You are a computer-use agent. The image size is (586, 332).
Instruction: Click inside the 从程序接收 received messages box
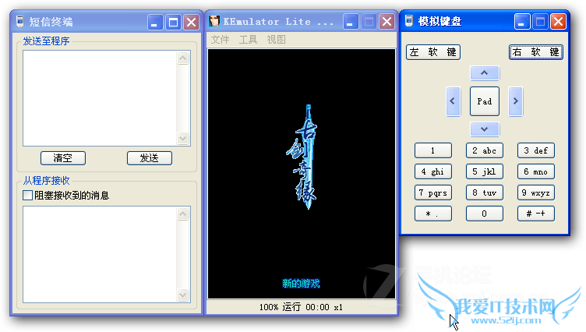(x=100, y=254)
